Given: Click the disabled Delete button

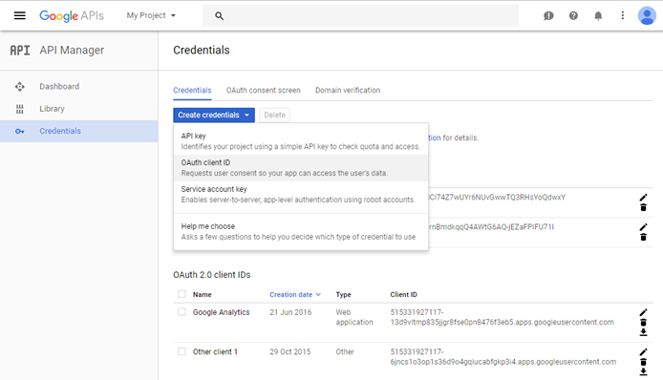Looking at the screenshot, I should pyautogui.click(x=274, y=115).
